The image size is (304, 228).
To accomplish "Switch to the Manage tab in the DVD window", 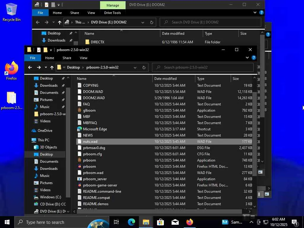I will click(113, 5).
